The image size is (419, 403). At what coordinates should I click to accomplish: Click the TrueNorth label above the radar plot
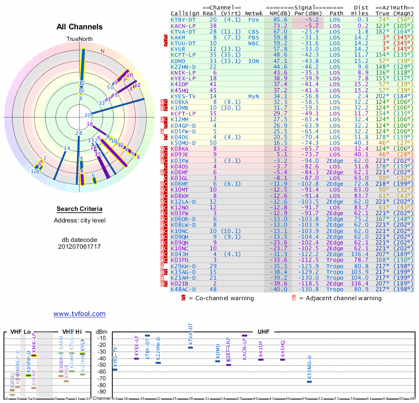click(x=80, y=39)
